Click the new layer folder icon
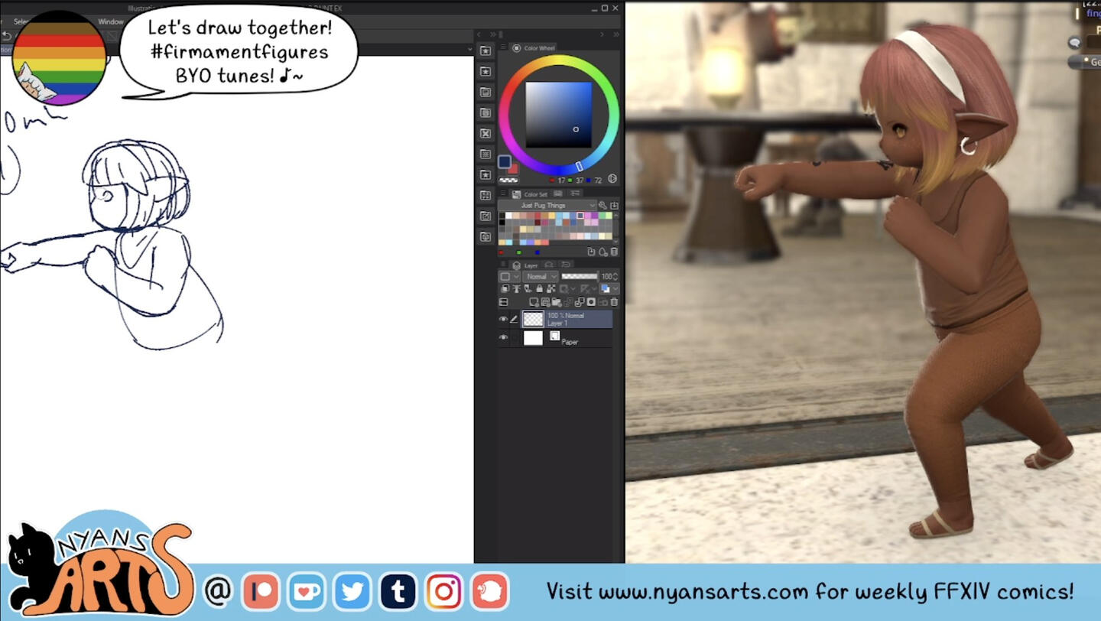 click(x=557, y=302)
